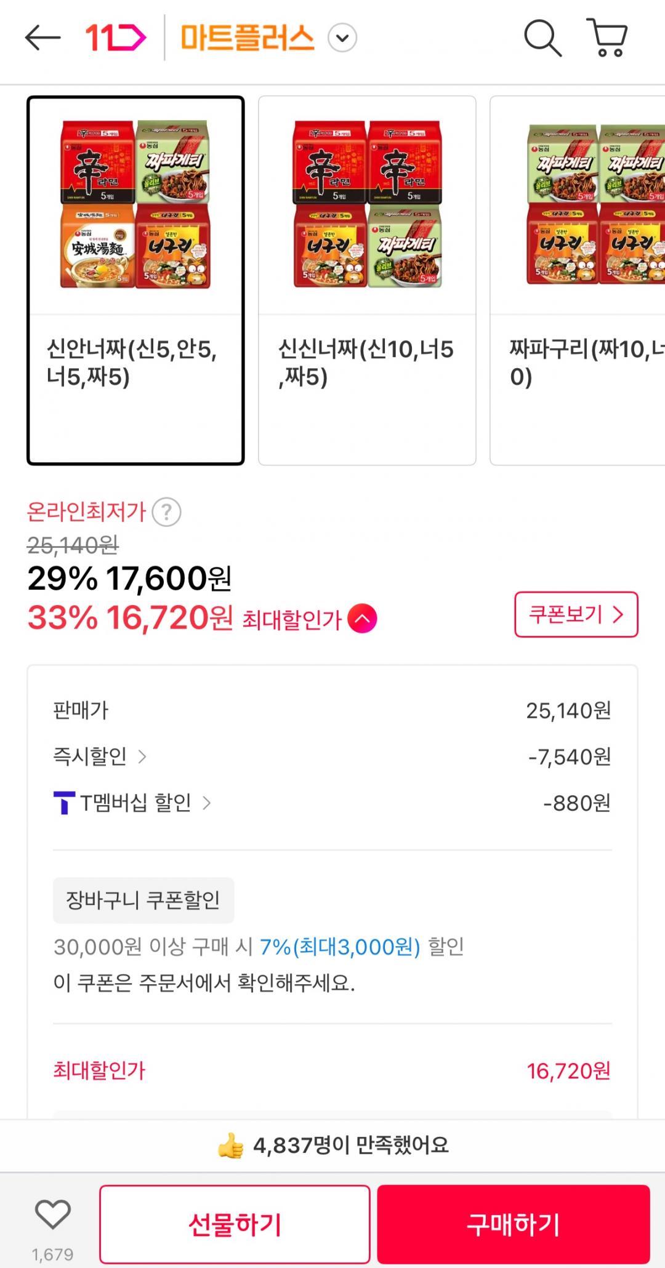Select the 신안너짜 option card
This screenshot has height=1268, width=665.
(x=135, y=280)
